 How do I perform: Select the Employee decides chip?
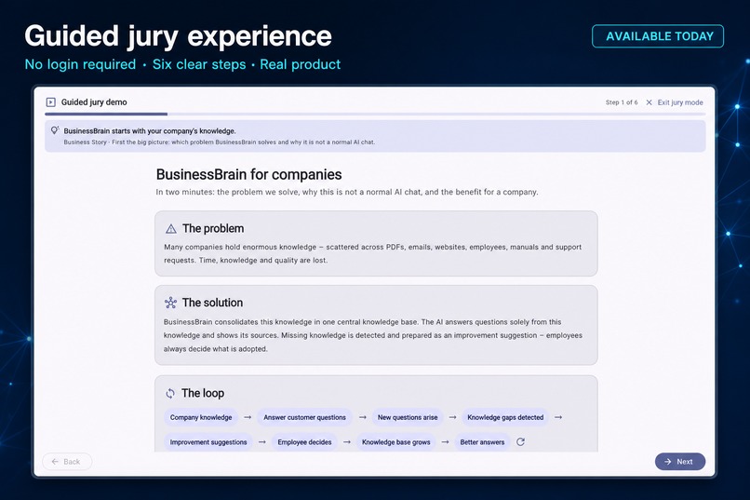click(304, 442)
